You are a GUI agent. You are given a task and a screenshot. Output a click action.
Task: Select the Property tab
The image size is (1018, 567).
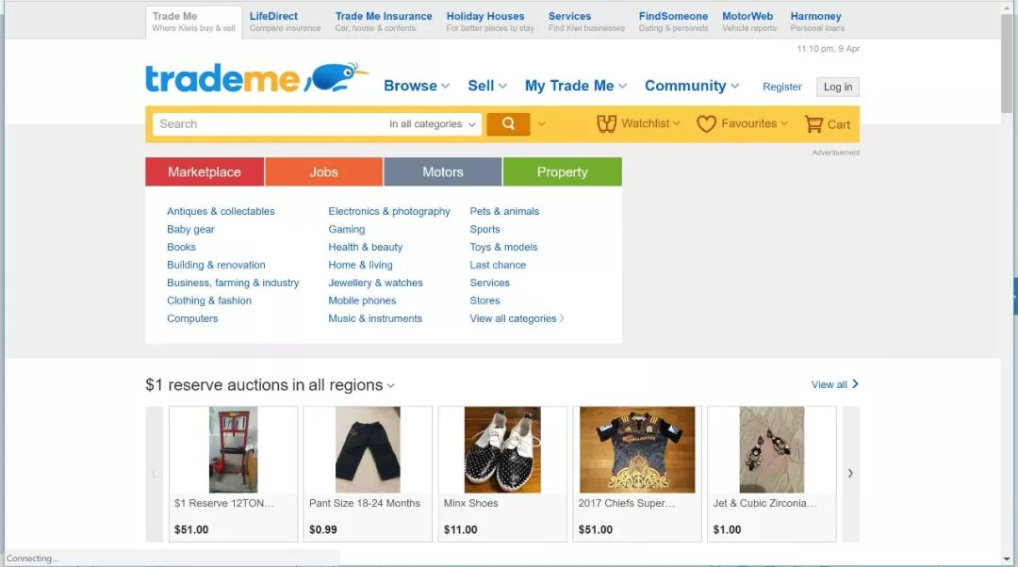(562, 172)
